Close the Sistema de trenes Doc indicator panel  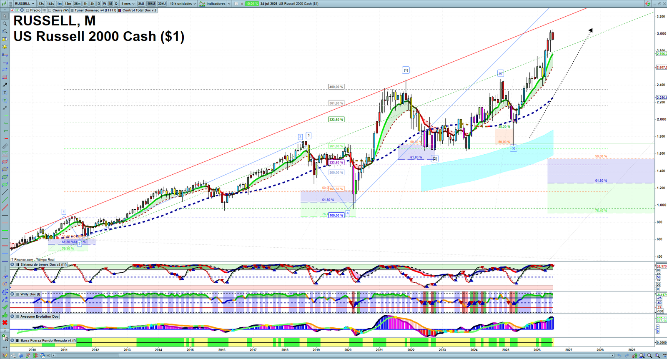[x=12, y=264]
